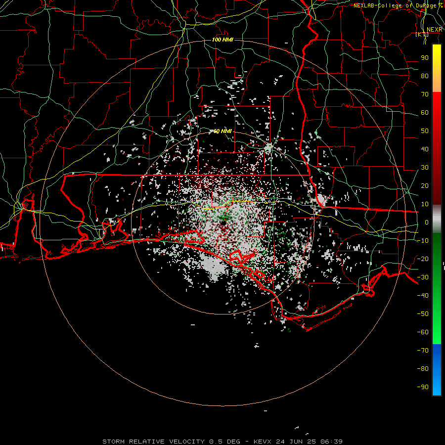This screenshot has width=445, height=445.
Task: Click the 10 value on the velocity scale
Action: [x=425, y=204]
